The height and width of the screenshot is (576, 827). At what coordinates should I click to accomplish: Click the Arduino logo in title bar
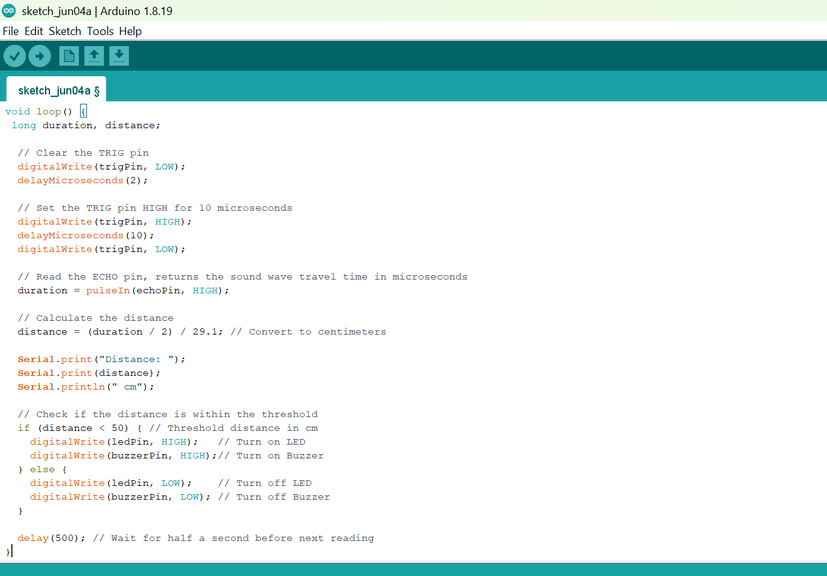[9, 11]
